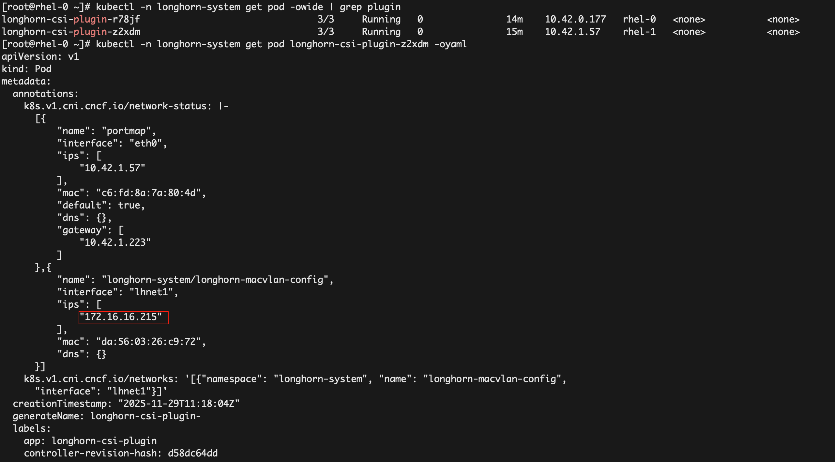Click the "app: longhorn-csi-plugin" label line
The height and width of the screenshot is (462, 835).
(x=90, y=441)
